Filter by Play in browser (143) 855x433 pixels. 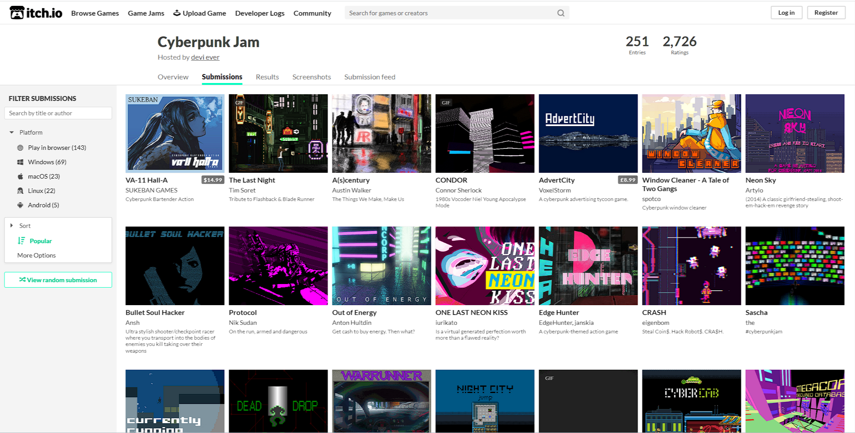coord(57,148)
